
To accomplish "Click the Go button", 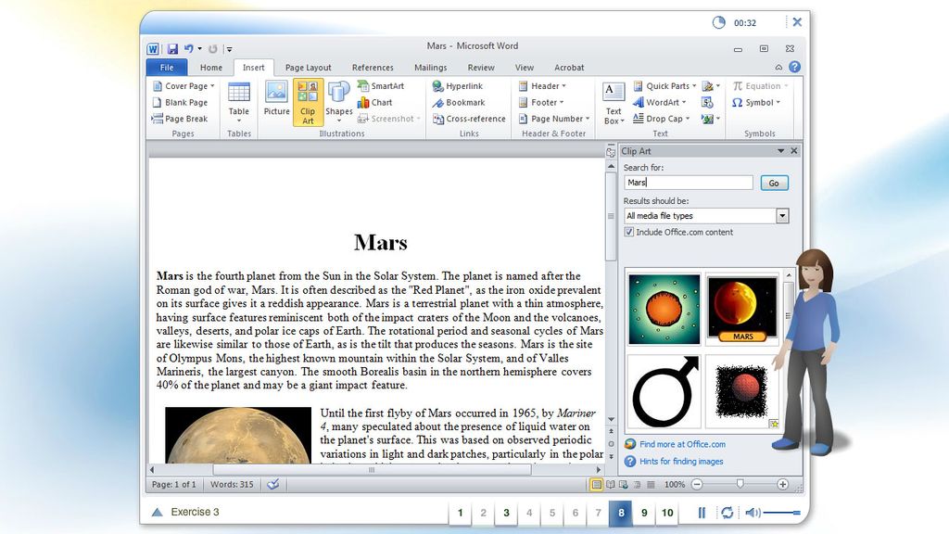I will click(x=774, y=183).
